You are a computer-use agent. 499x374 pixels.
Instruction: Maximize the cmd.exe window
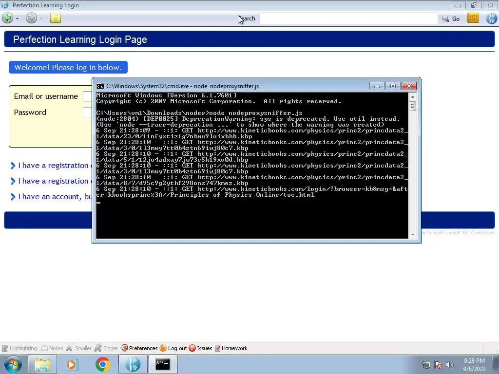(x=393, y=86)
